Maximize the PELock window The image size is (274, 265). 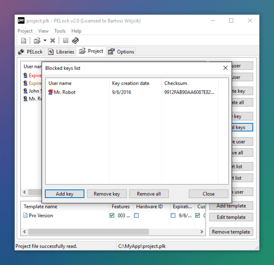[231, 20]
